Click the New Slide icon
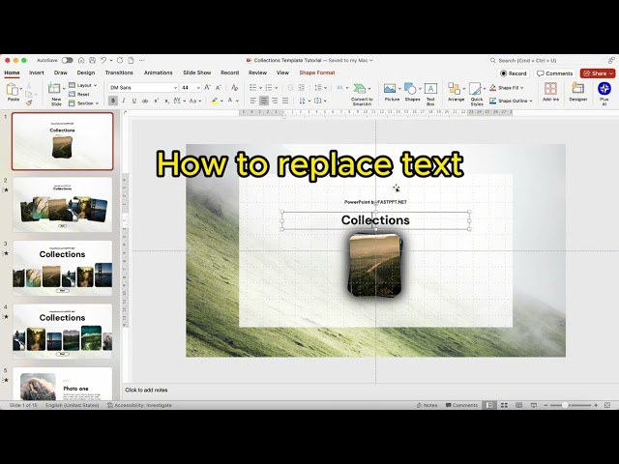619x464 pixels. click(54, 89)
